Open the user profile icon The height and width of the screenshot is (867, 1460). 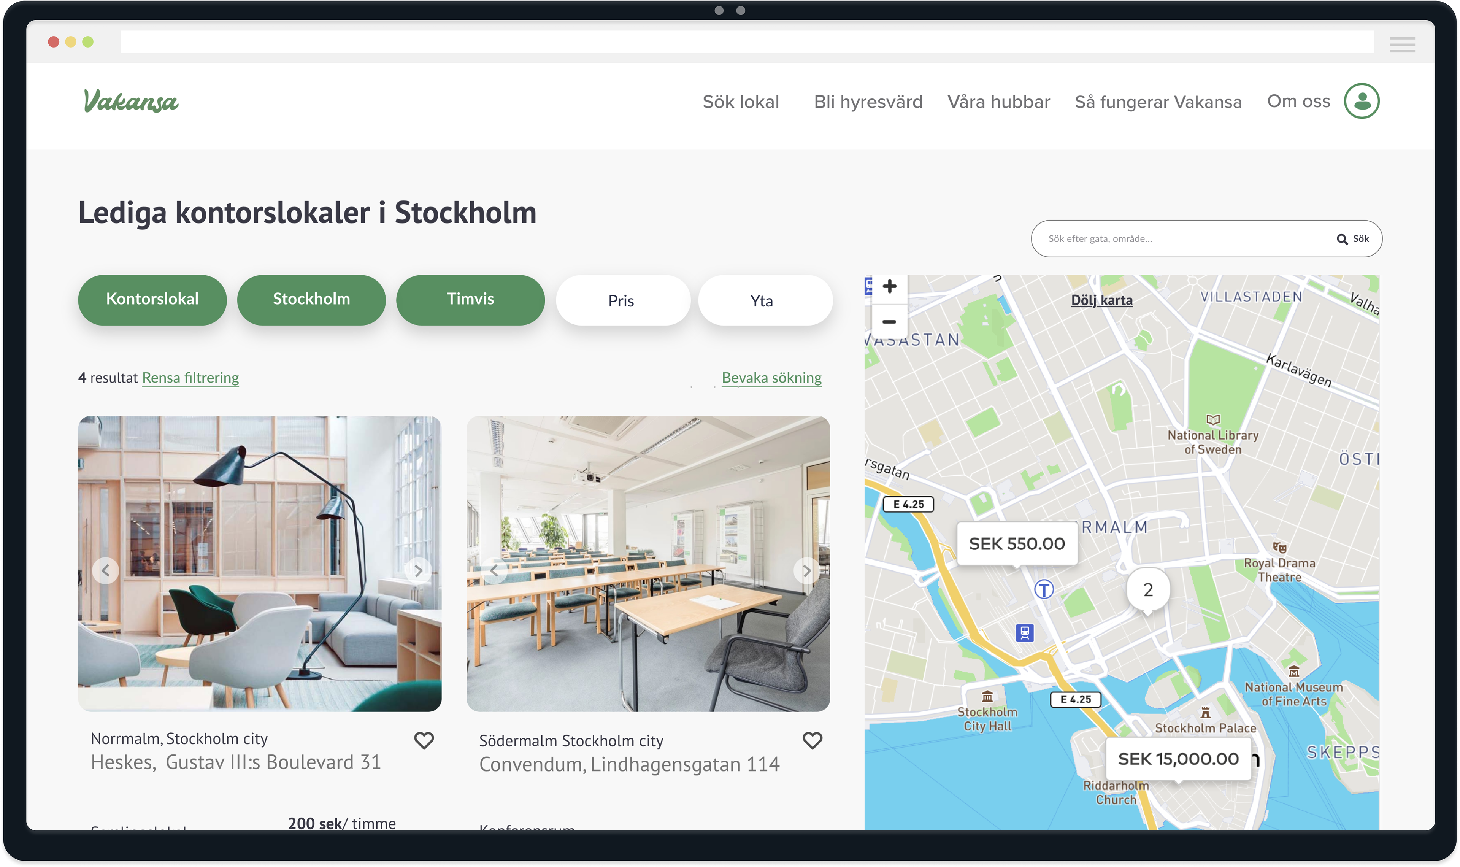pos(1361,100)
